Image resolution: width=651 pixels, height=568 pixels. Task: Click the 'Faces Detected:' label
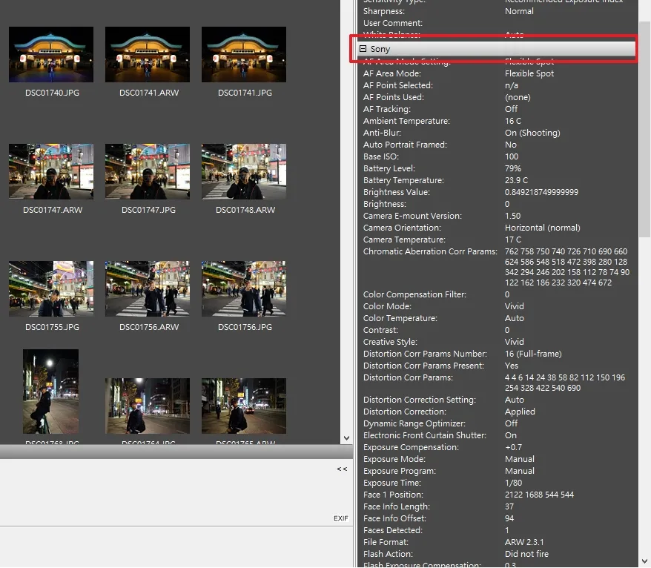[x=393, y=530]
